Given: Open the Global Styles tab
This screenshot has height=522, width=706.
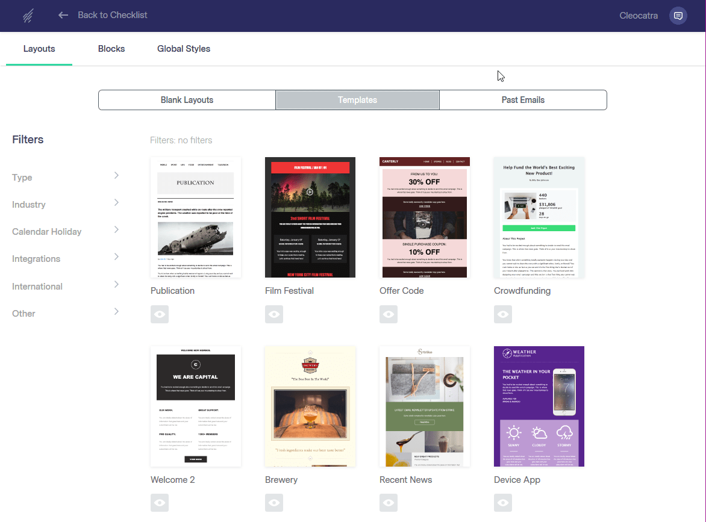Looking at the screenshot, I should coord(184,49).
